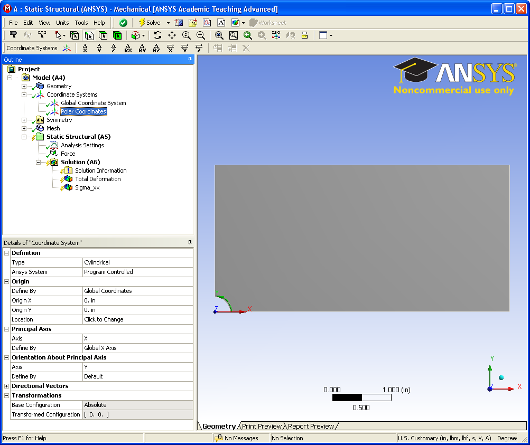Enable the Body selection filter
The image size is (530, 445).
[x=117, y=35]
